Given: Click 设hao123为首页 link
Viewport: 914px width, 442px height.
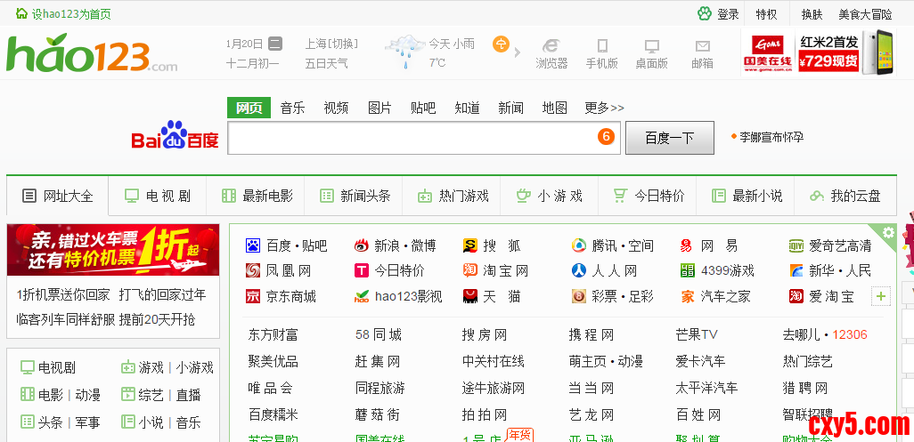Looking at the screenshot, I should tap(71, 14).
